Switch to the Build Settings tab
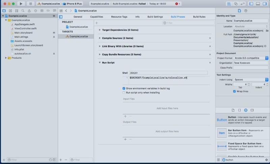 tap(156, 17)
